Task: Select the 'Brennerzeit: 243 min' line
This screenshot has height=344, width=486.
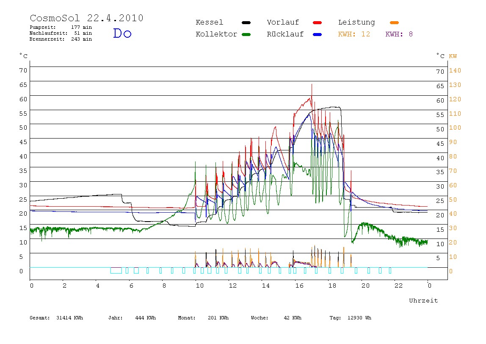Action: 61,39
